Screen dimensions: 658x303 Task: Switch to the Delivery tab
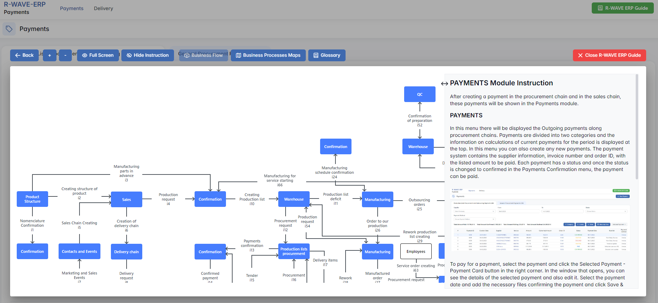pyautogui.click(x=103, y=8)
